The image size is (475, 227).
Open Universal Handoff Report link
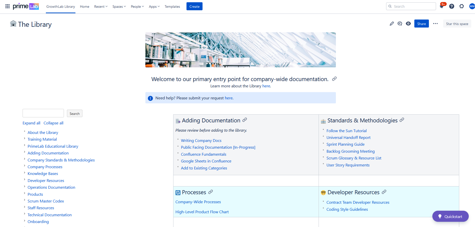(348, 137)
